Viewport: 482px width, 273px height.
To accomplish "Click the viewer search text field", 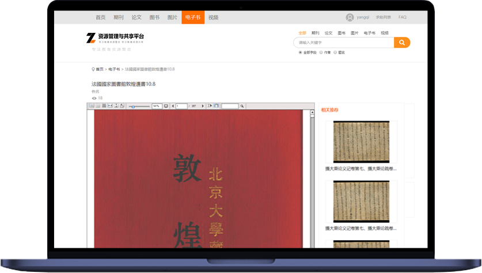I will [230, 106].
